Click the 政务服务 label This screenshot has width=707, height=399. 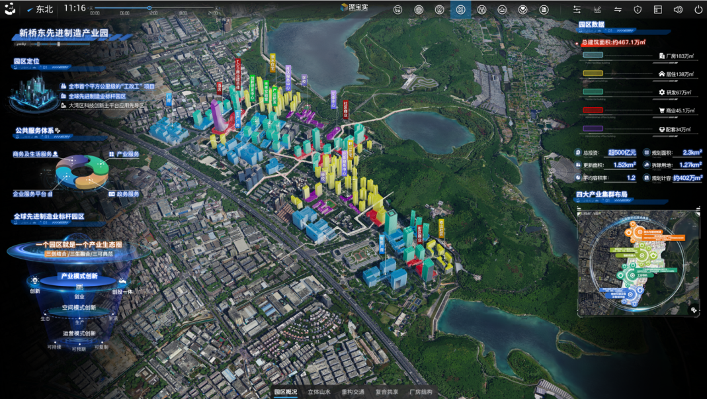[128, 194]
